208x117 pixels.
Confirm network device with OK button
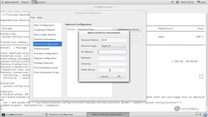[119, 76]
